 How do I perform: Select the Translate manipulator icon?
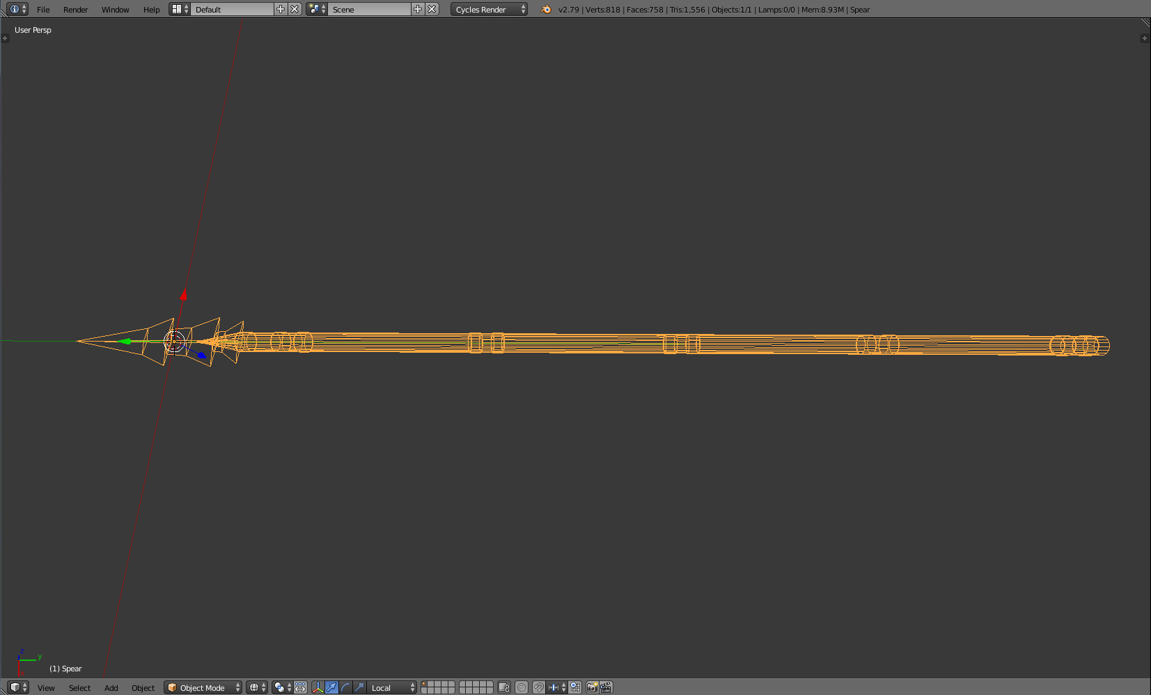[331, 687]
